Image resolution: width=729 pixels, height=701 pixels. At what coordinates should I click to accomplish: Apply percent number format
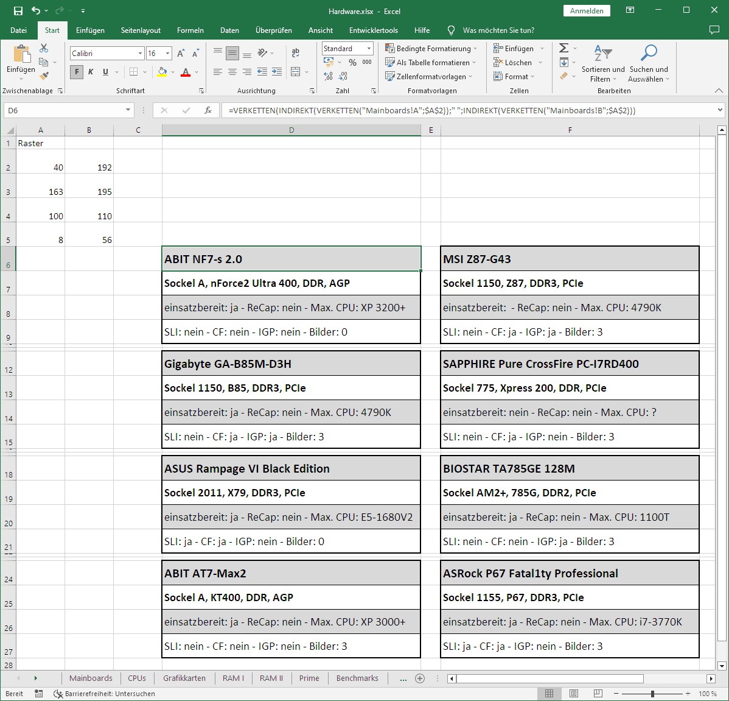(353, 62)
